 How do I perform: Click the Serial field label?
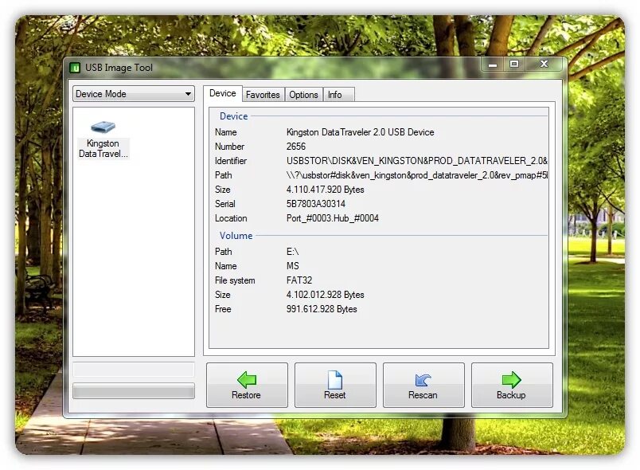pyautogui.click(x=225, y=204)
